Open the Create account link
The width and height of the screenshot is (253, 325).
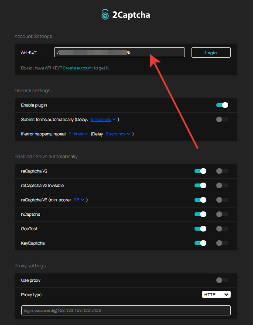pos(78,68)
